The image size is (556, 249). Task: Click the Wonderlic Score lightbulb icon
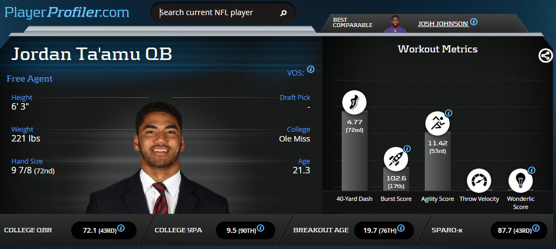(520, 180)
